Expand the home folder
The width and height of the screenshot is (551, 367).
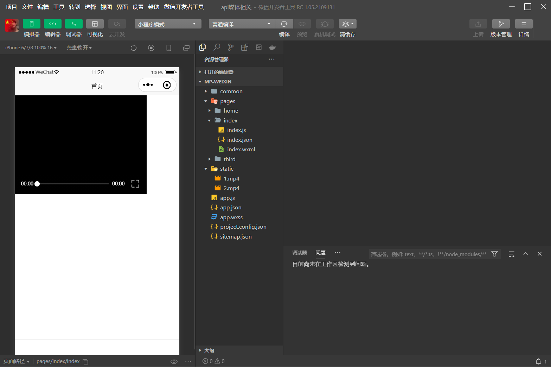(x=239, y=110)
